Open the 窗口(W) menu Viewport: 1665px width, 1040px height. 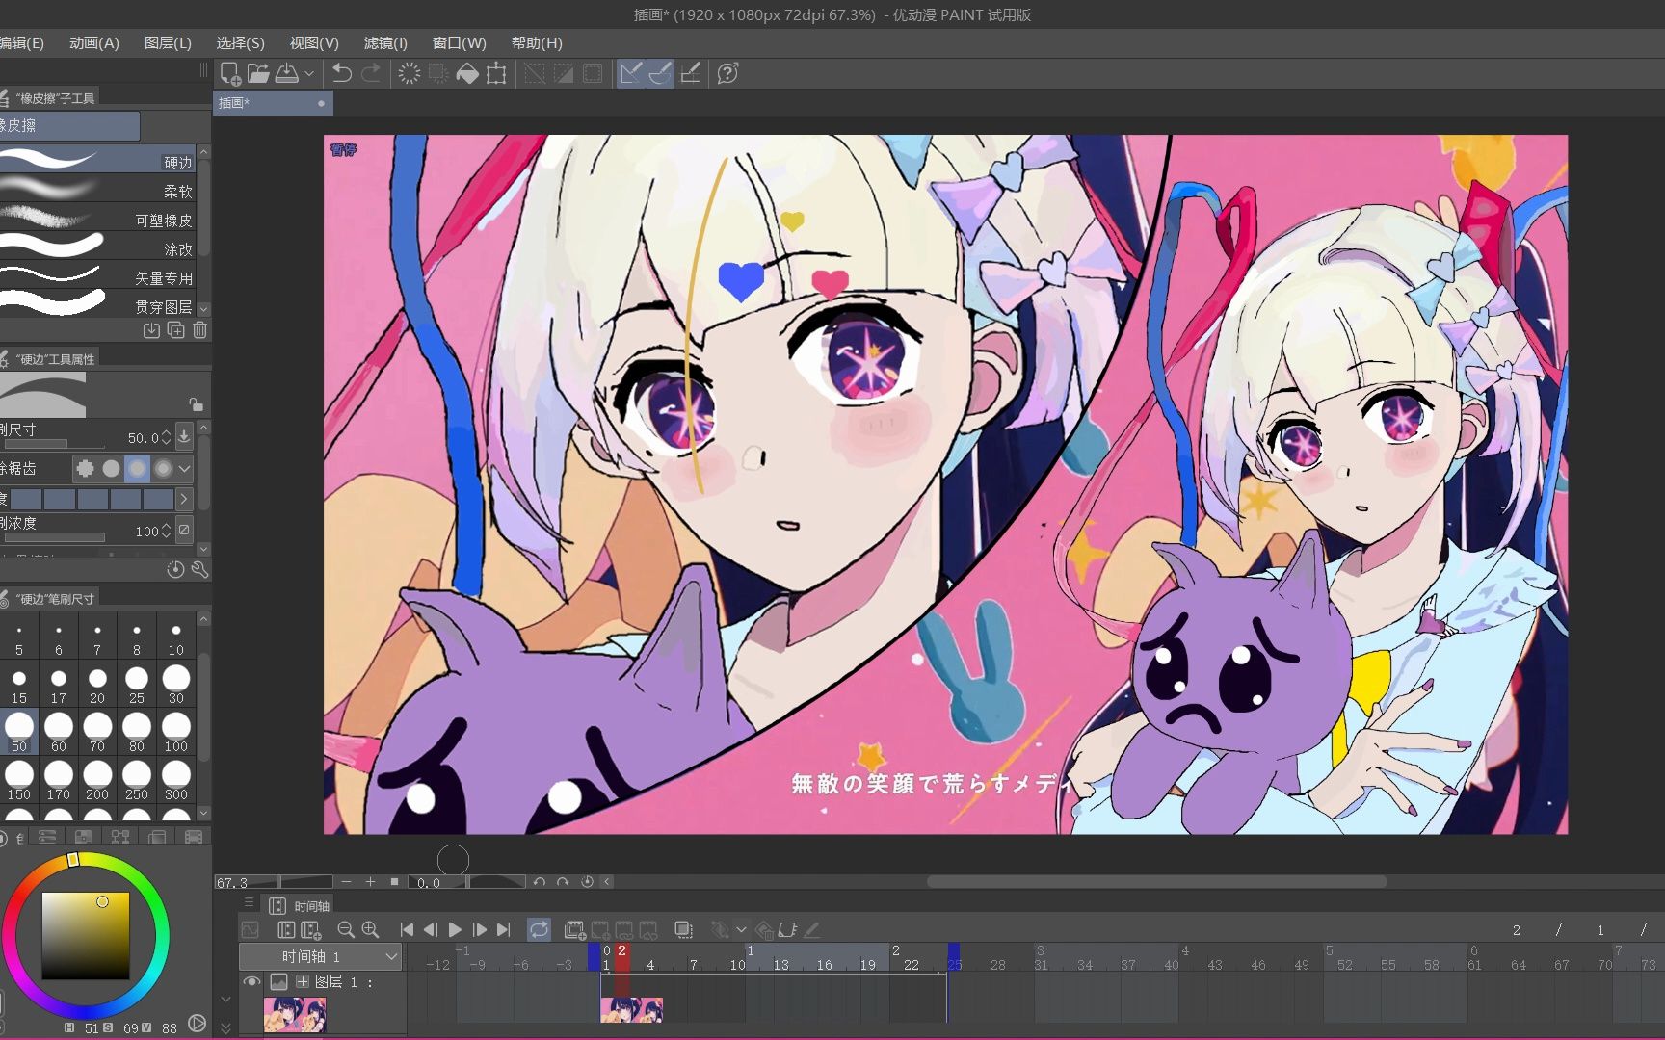459,42
